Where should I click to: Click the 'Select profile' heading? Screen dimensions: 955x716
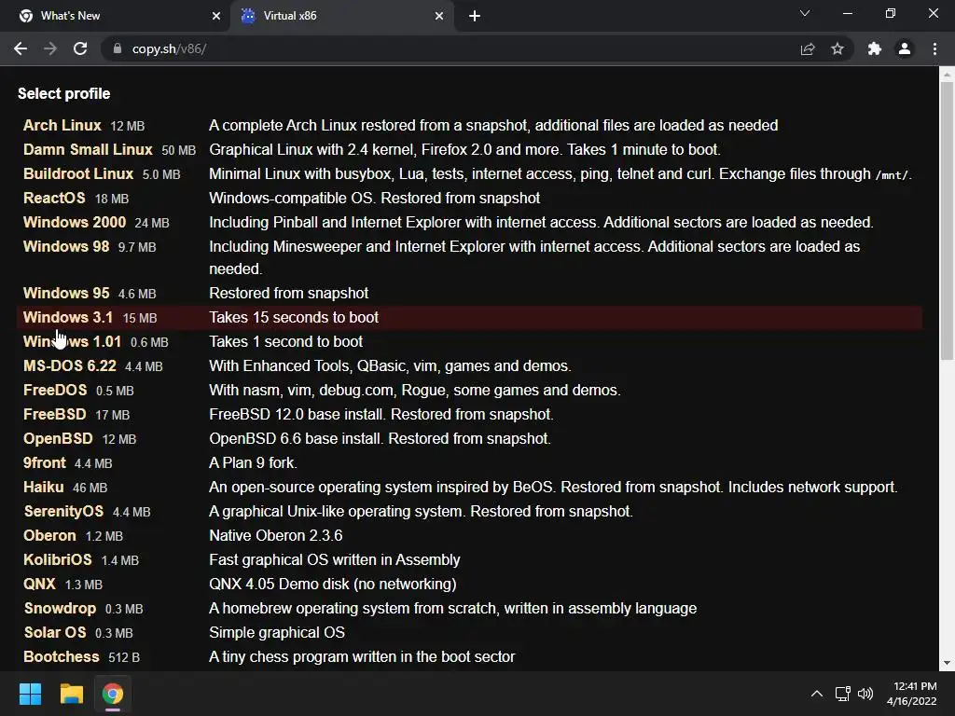coord(64,94)
